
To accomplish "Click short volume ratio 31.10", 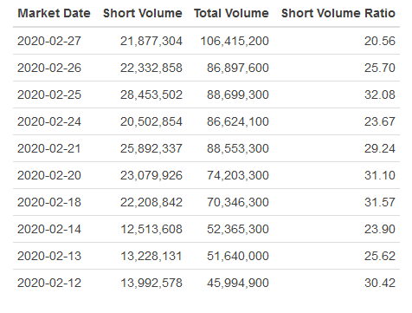I will 380,175.
